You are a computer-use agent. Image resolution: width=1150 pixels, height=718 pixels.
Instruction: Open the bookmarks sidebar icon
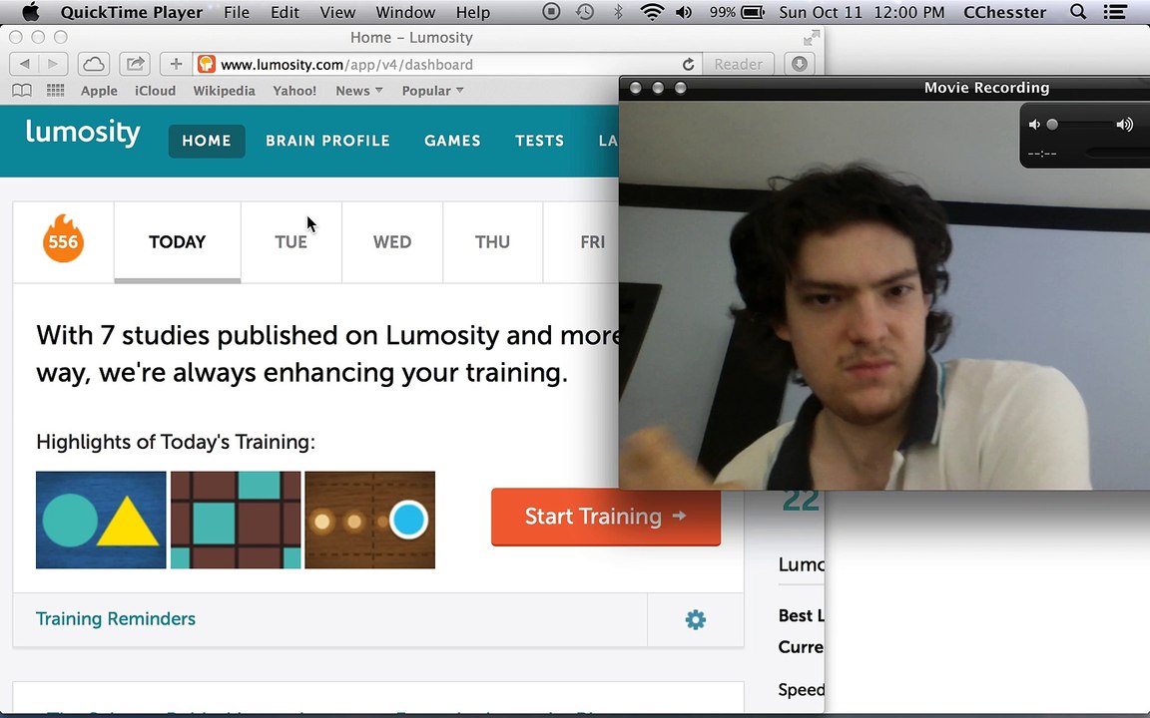[22, 90]
